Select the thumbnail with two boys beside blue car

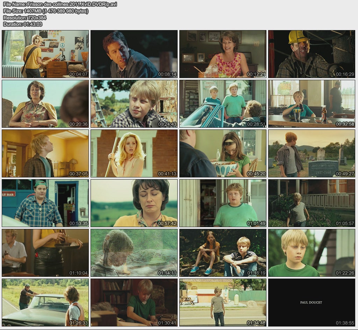pos(223,104)
